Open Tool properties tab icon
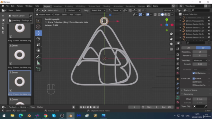This screenshot has height=119, width=212. (178, 49)
